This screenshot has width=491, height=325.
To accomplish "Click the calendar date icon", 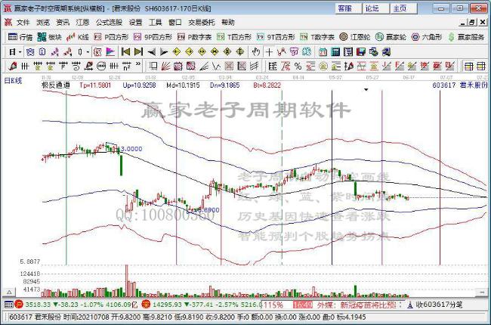I will click(323, 51).
